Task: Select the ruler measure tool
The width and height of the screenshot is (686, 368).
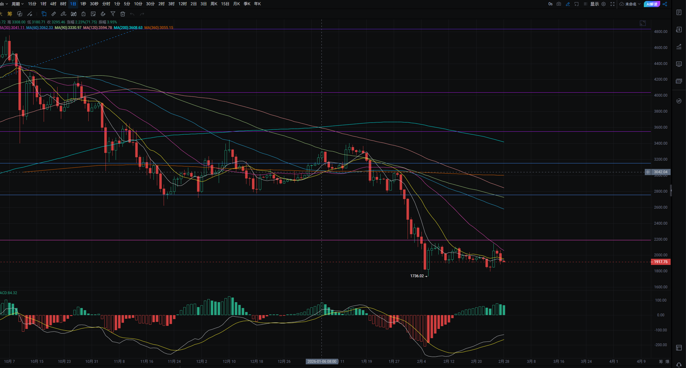Action: 54,14
